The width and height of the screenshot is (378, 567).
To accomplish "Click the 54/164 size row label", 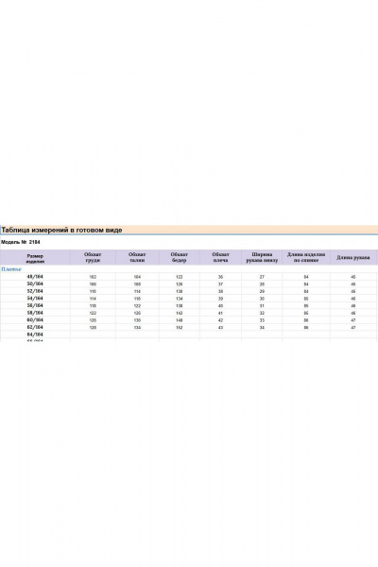I will coord(35,299).
